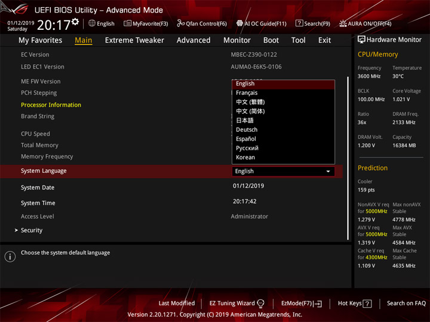
Task: Open the My Favorites tab
Action: pyautogui.click(x=41, y=41)
